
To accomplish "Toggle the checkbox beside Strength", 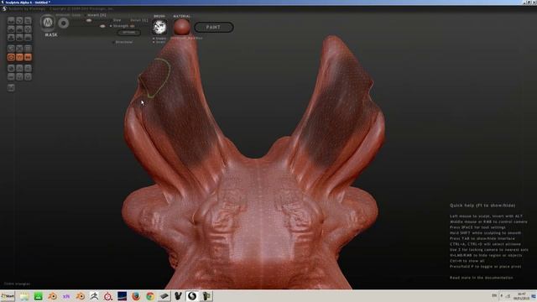I will pos(111,26).
